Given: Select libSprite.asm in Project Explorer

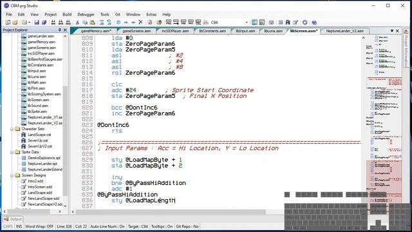Looking at the screenshot, I should point(37,111).
